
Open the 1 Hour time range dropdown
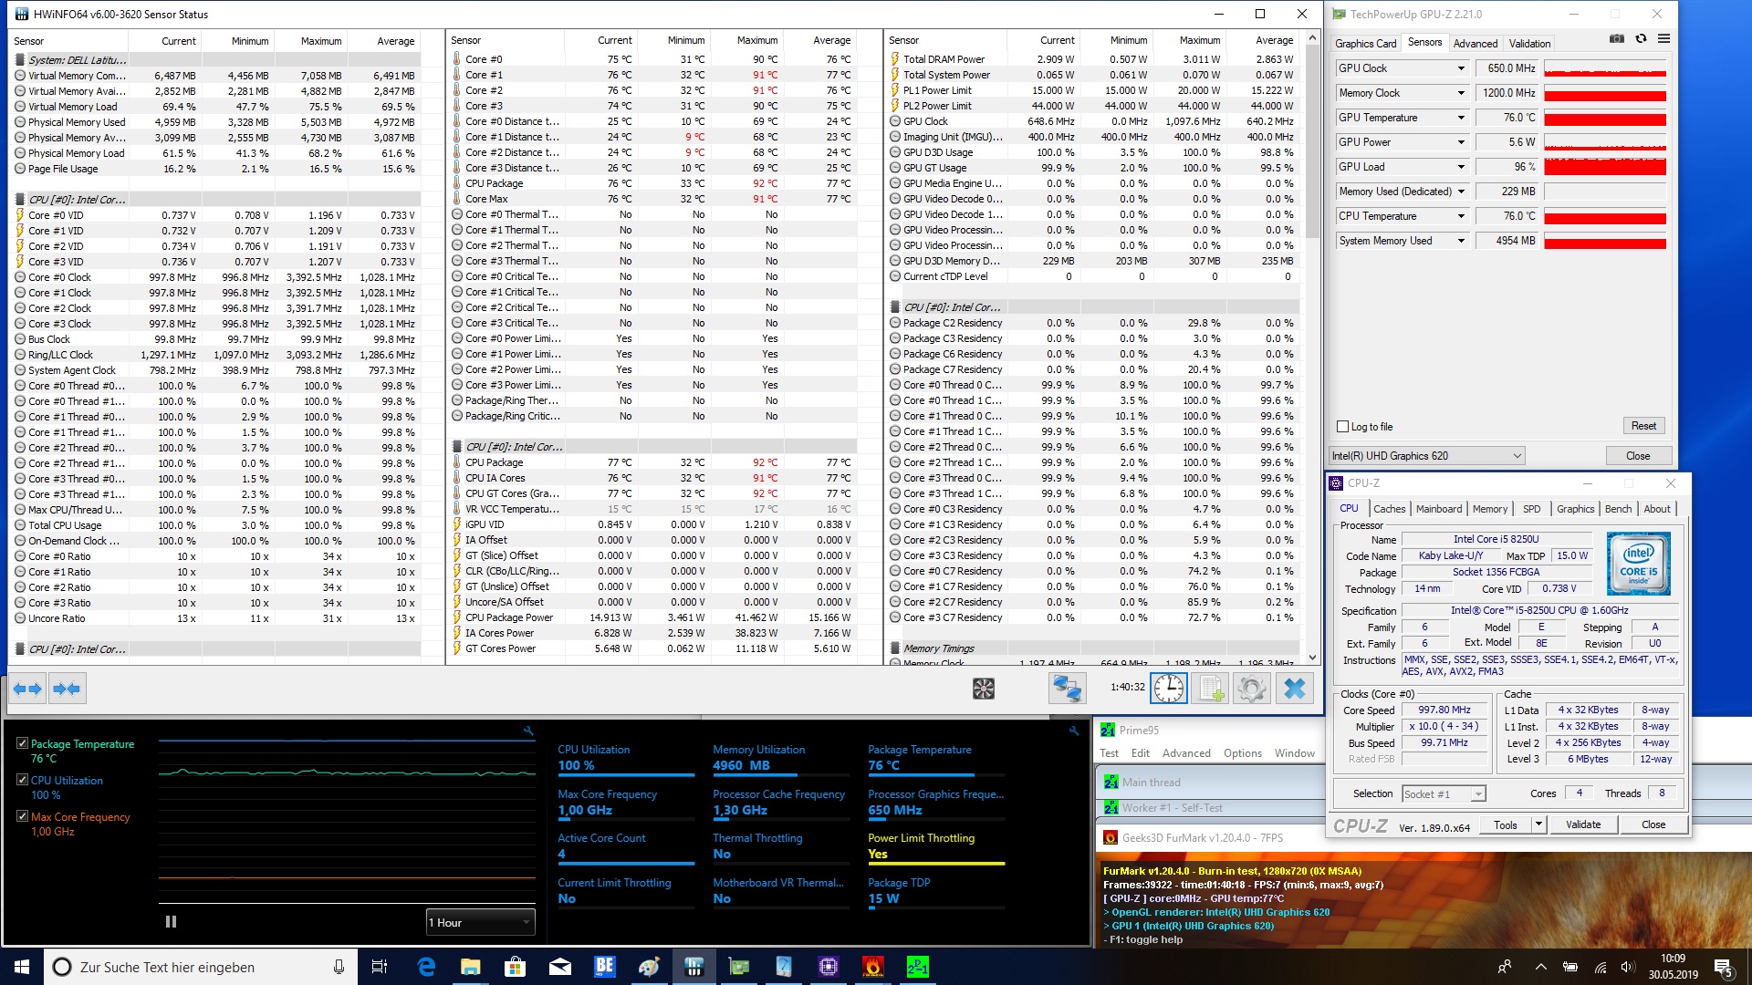tap(481, 922)
